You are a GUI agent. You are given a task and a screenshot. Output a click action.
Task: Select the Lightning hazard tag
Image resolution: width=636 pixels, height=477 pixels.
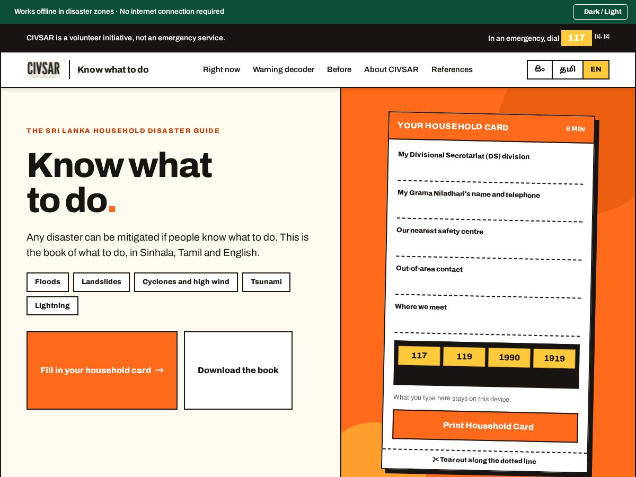(52, 306)
